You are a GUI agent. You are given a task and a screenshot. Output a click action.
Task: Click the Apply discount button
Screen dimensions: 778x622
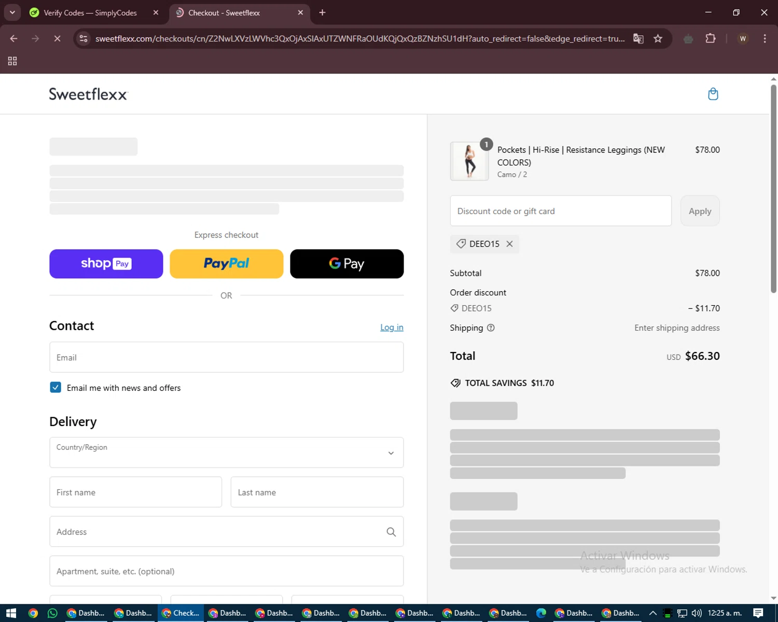point(700,211)
